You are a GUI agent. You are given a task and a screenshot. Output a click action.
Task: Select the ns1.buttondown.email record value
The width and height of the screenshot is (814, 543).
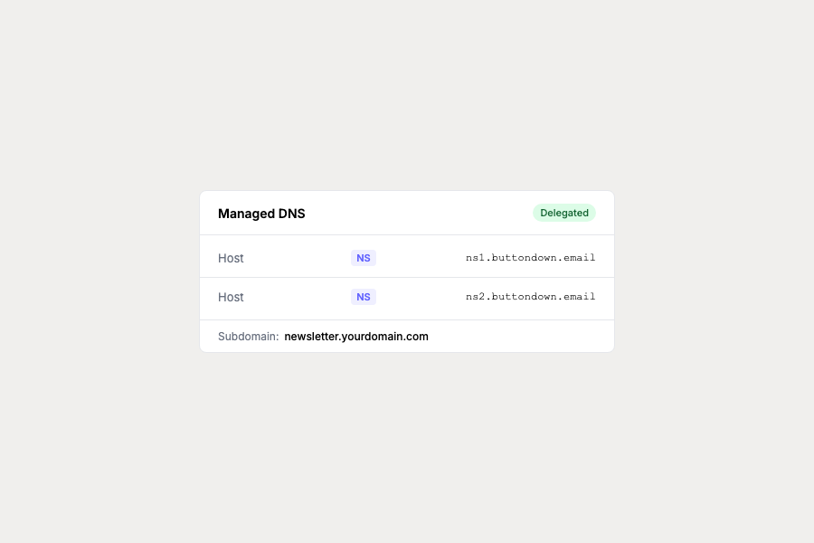coord(530,257)
